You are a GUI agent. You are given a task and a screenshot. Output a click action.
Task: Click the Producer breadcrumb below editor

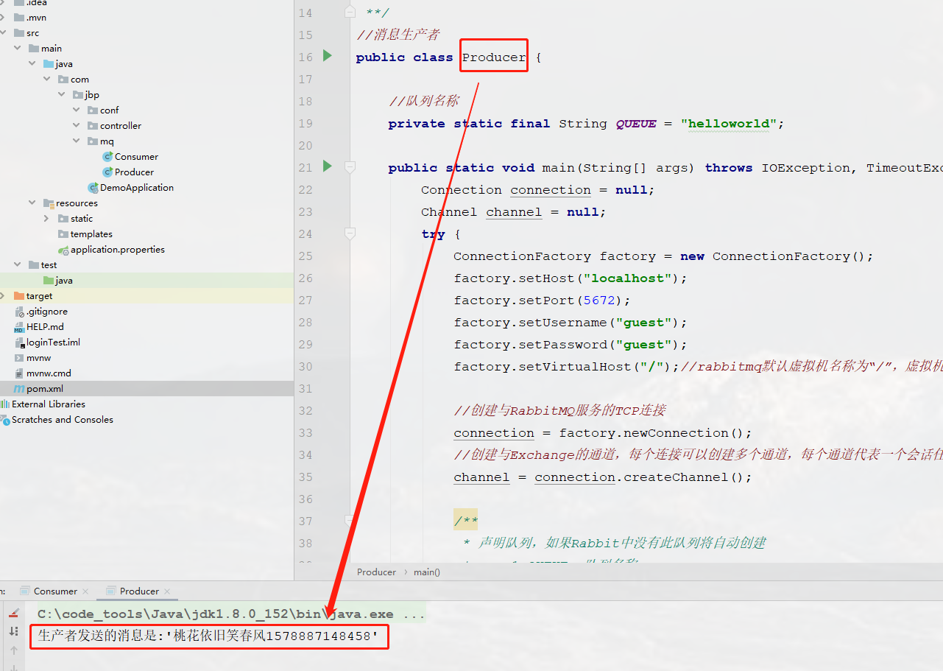376,572
